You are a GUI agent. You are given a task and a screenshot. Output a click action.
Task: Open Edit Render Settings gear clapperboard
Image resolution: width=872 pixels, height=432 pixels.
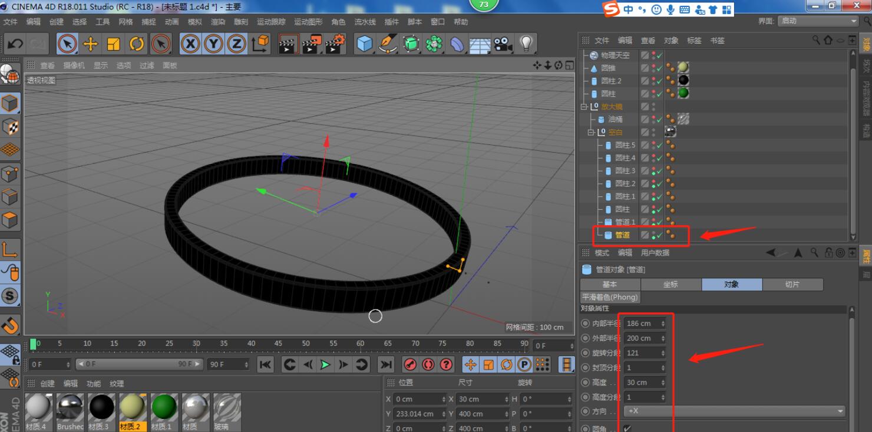coord(335,44)
